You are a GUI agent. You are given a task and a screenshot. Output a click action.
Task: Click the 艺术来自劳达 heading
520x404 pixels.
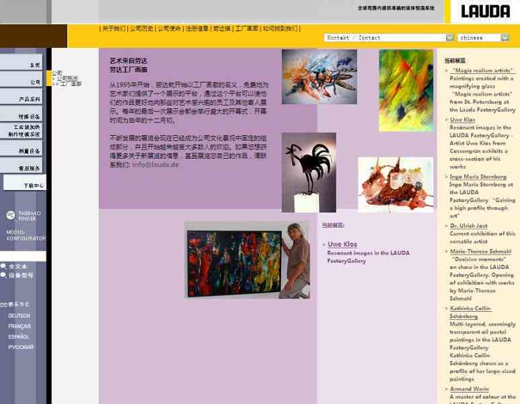point(128,60)
